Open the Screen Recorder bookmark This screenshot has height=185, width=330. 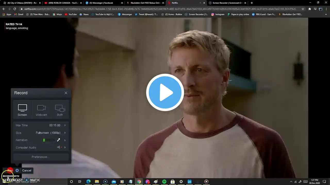(x=196, y=14)
